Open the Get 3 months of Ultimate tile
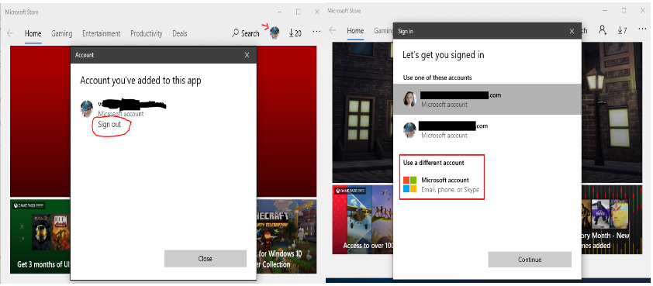The height and width of the screenshot is (286, 653). tap(40, 236)
